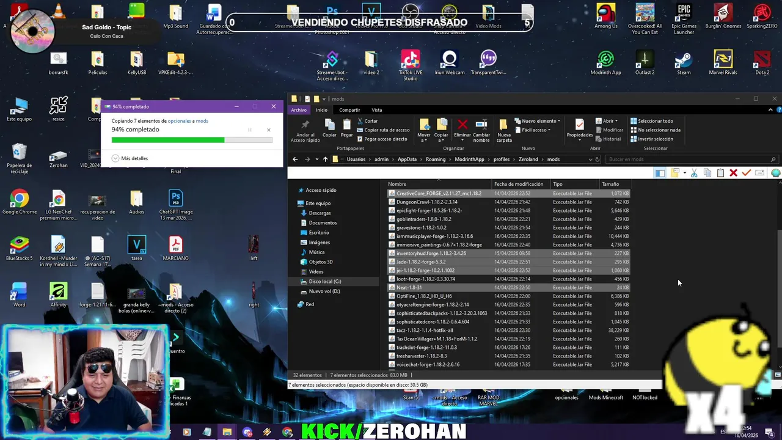Switch to the Vista tab
Screen dimensions: 782x440
377,110
